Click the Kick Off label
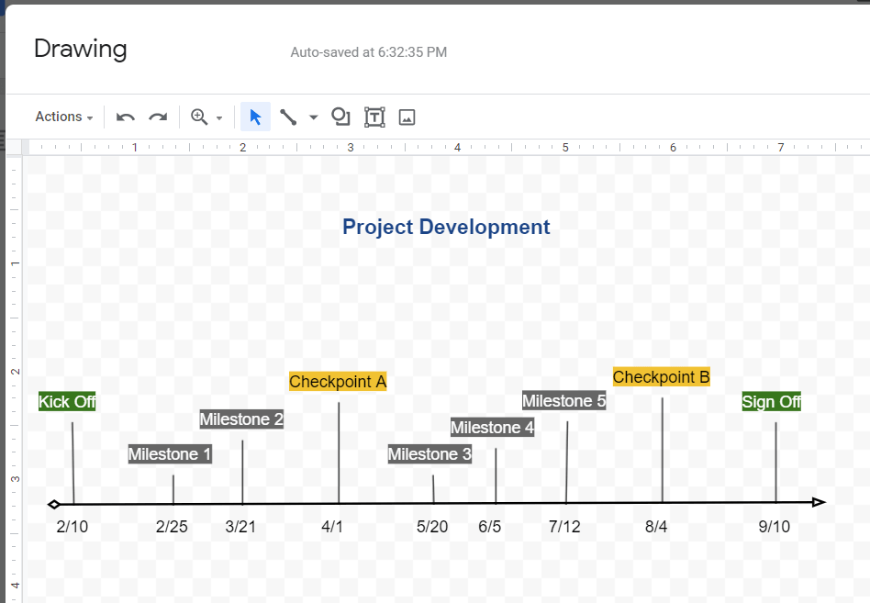This screenshot has width=870, height=603. pyautogui.click(x=67, y=401)
